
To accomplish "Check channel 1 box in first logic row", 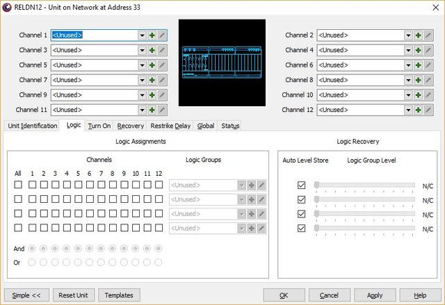I will click(33, 185).
